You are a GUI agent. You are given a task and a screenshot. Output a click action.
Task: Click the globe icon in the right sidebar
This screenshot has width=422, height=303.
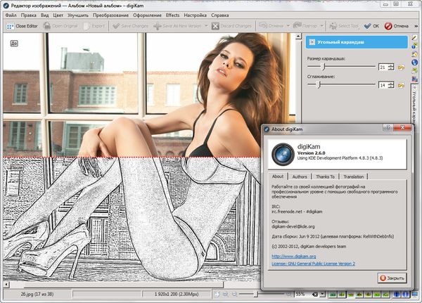(414, 63)
